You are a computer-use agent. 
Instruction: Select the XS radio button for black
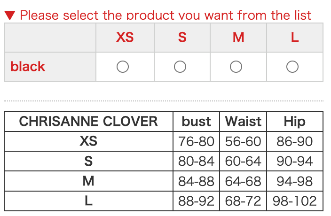click(123, 67)
